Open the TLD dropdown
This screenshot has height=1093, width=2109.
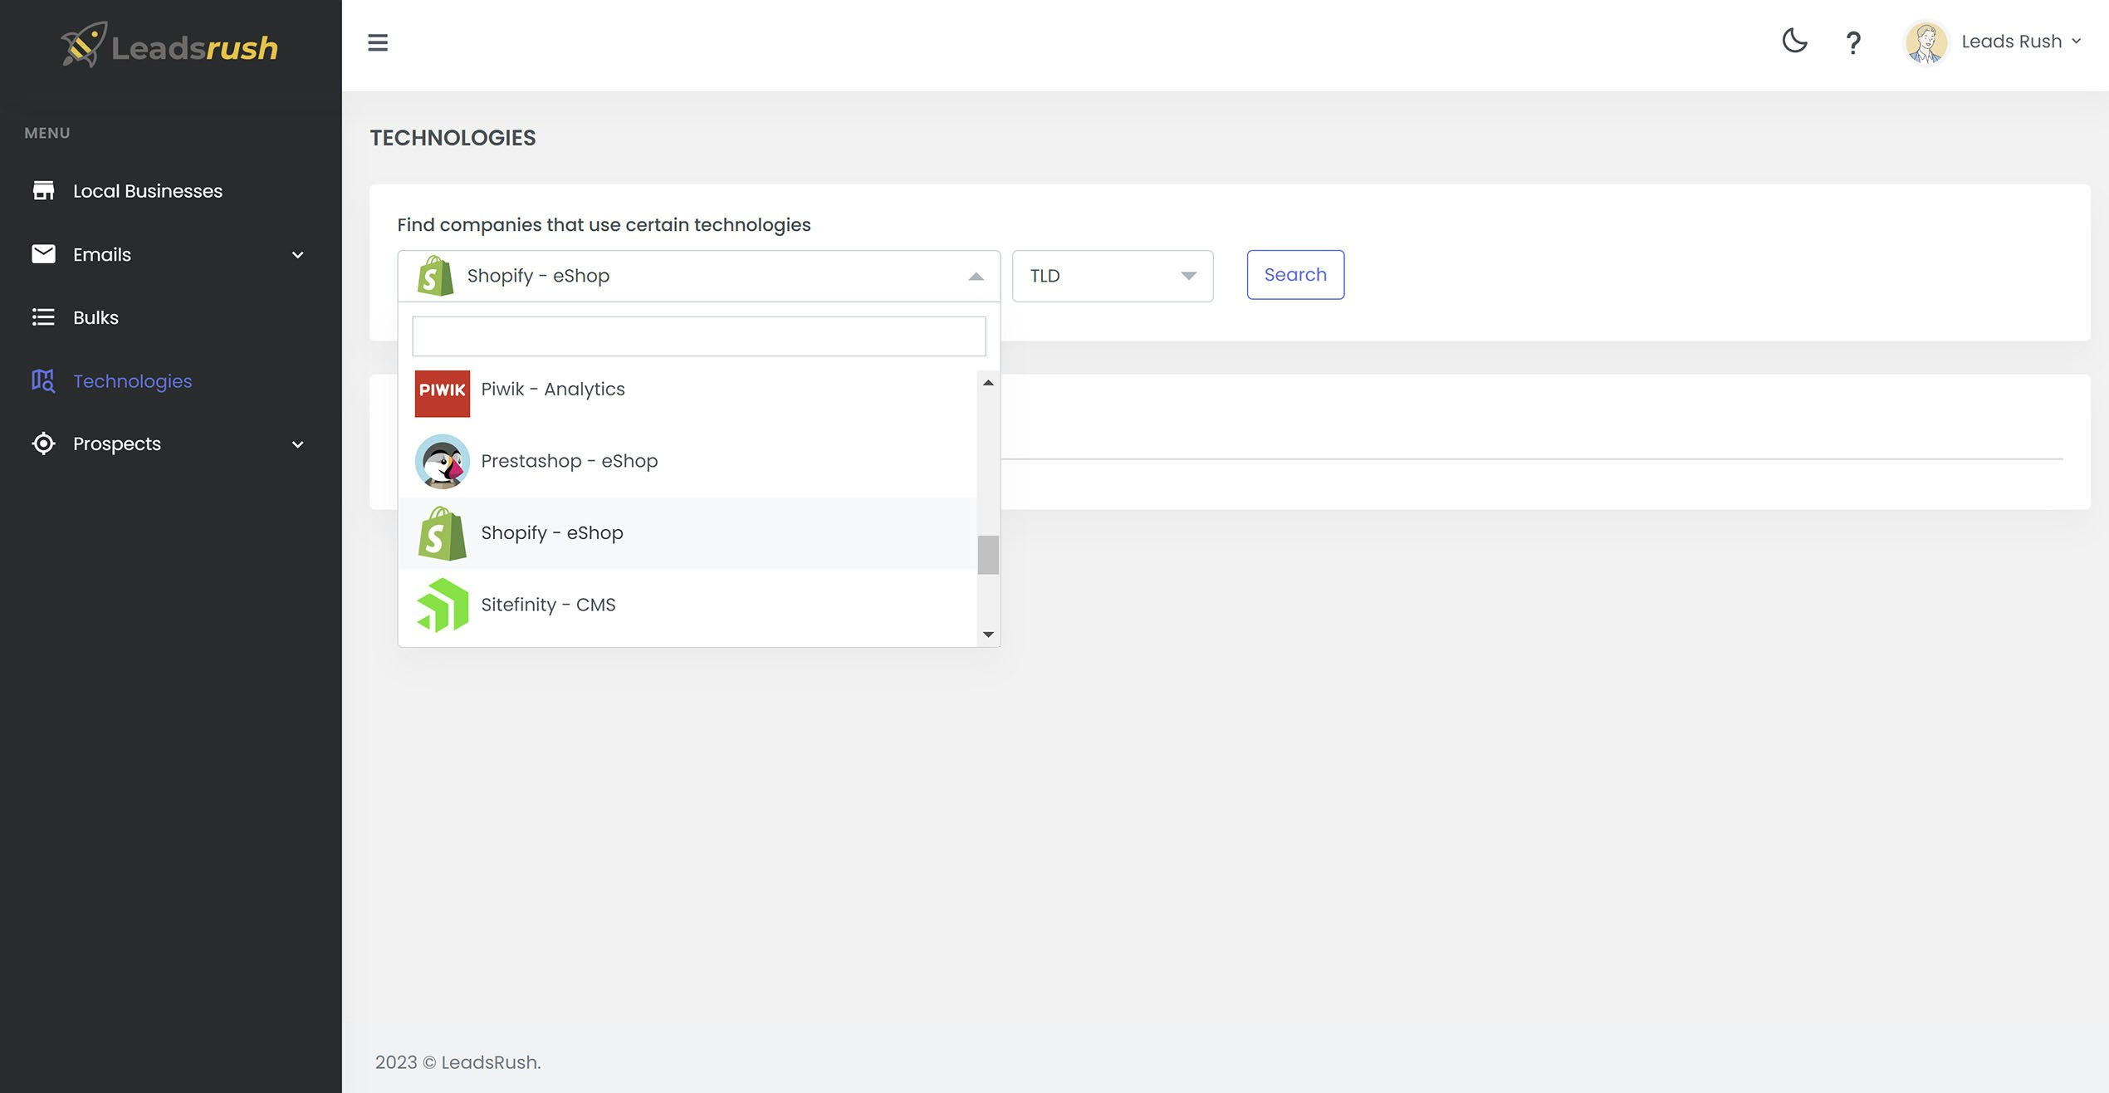1112,276
